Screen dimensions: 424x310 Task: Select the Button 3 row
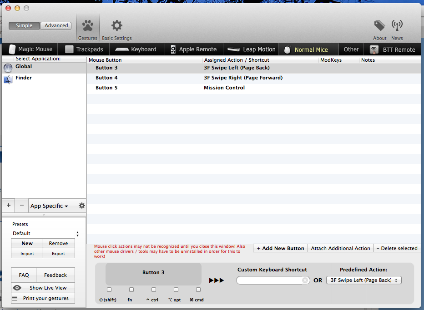[x=254, y=68]
